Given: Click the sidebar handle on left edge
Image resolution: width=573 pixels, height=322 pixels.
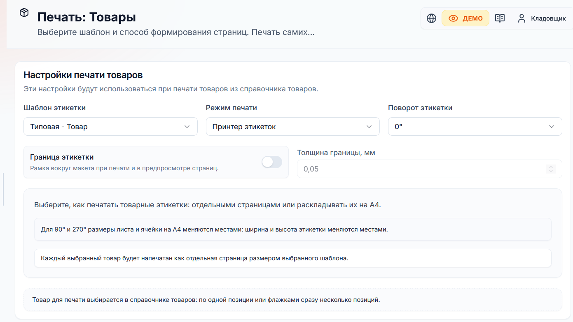Looking at the screenshot, I should [x=3, y=189].
